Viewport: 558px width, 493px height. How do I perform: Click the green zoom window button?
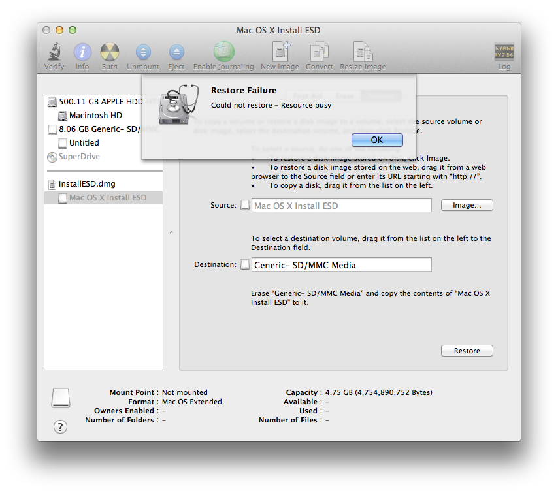click(73, 30)
